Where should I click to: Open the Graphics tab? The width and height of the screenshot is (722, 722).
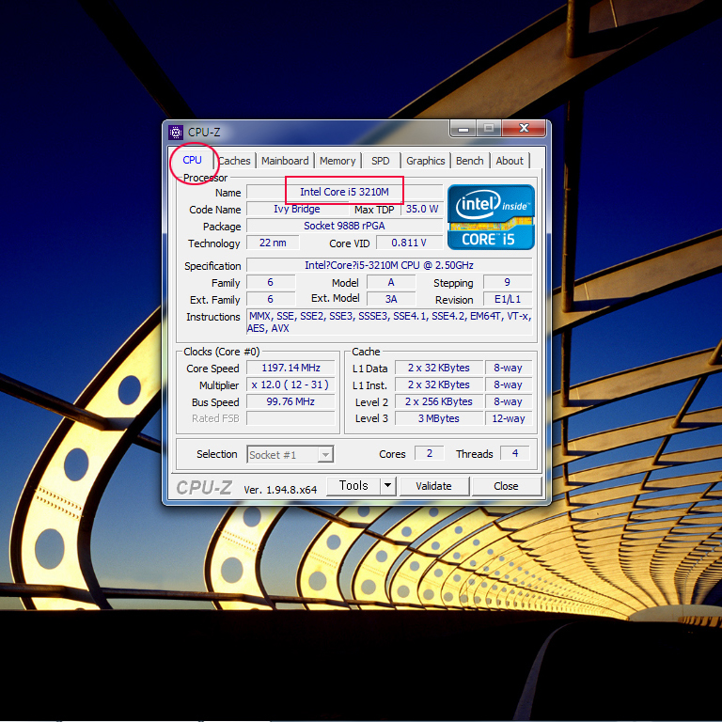(x=426, y=161)
